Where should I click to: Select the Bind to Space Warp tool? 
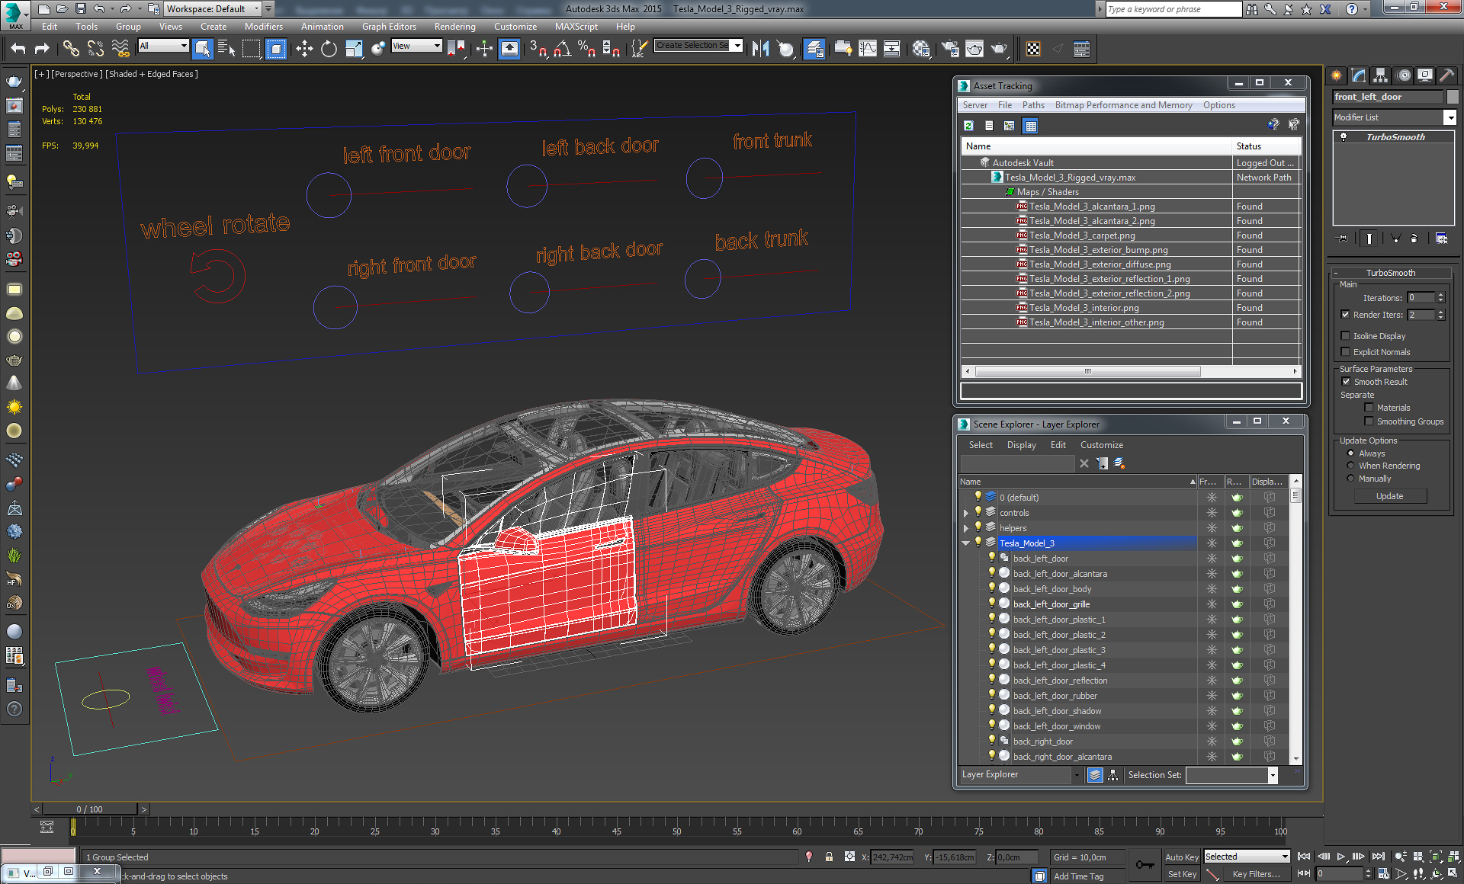pos(120,50)
